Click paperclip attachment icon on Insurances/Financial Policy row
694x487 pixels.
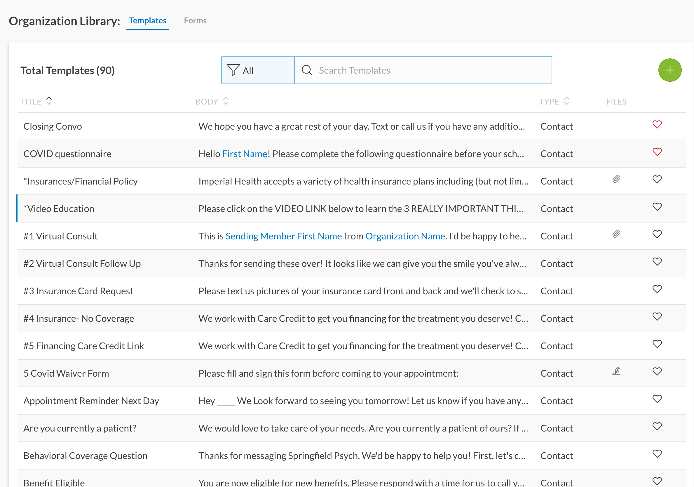click(x=616, y=179)
